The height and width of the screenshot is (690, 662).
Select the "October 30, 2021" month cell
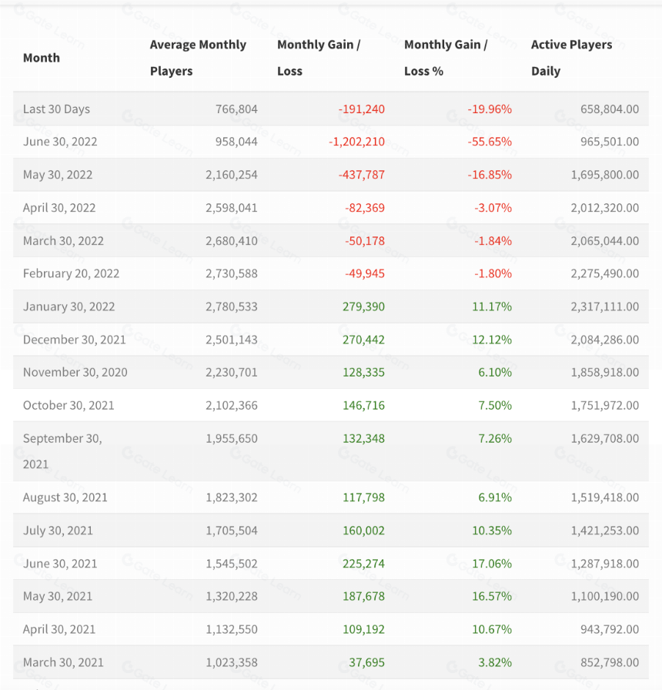click(69, 405)
